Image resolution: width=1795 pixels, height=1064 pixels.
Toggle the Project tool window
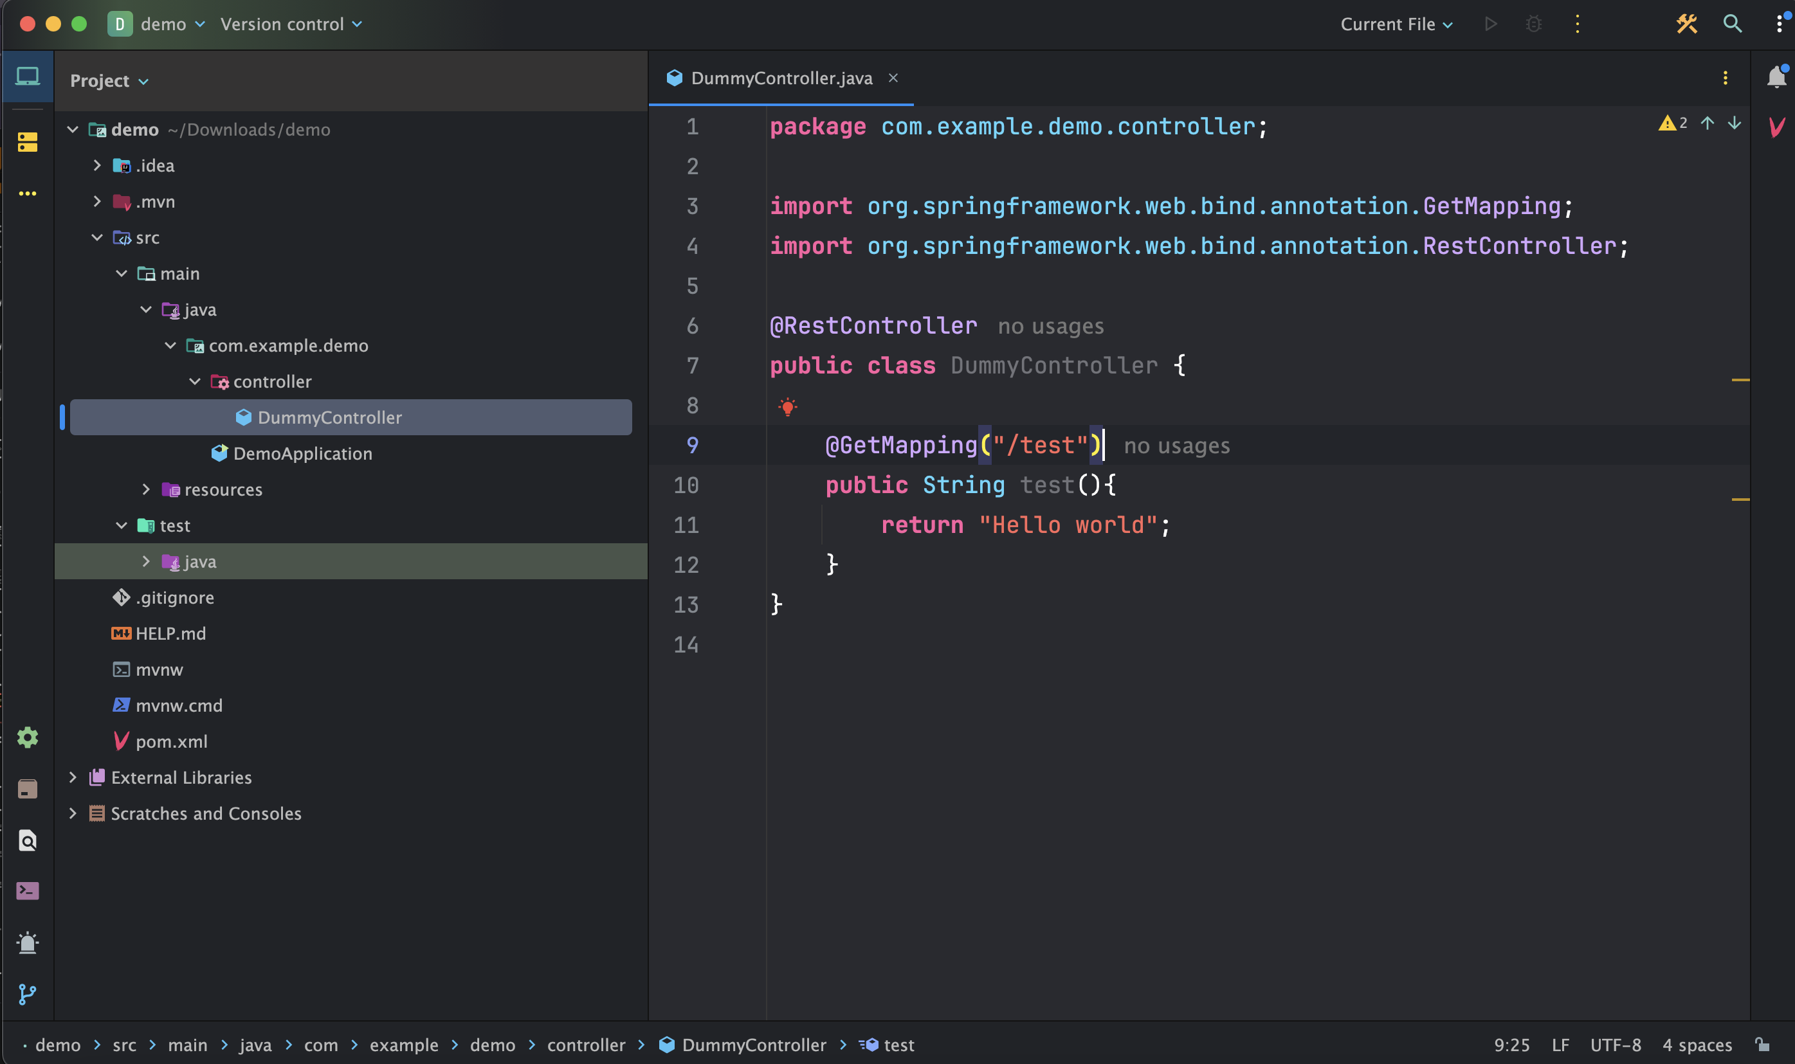[27, 75]
